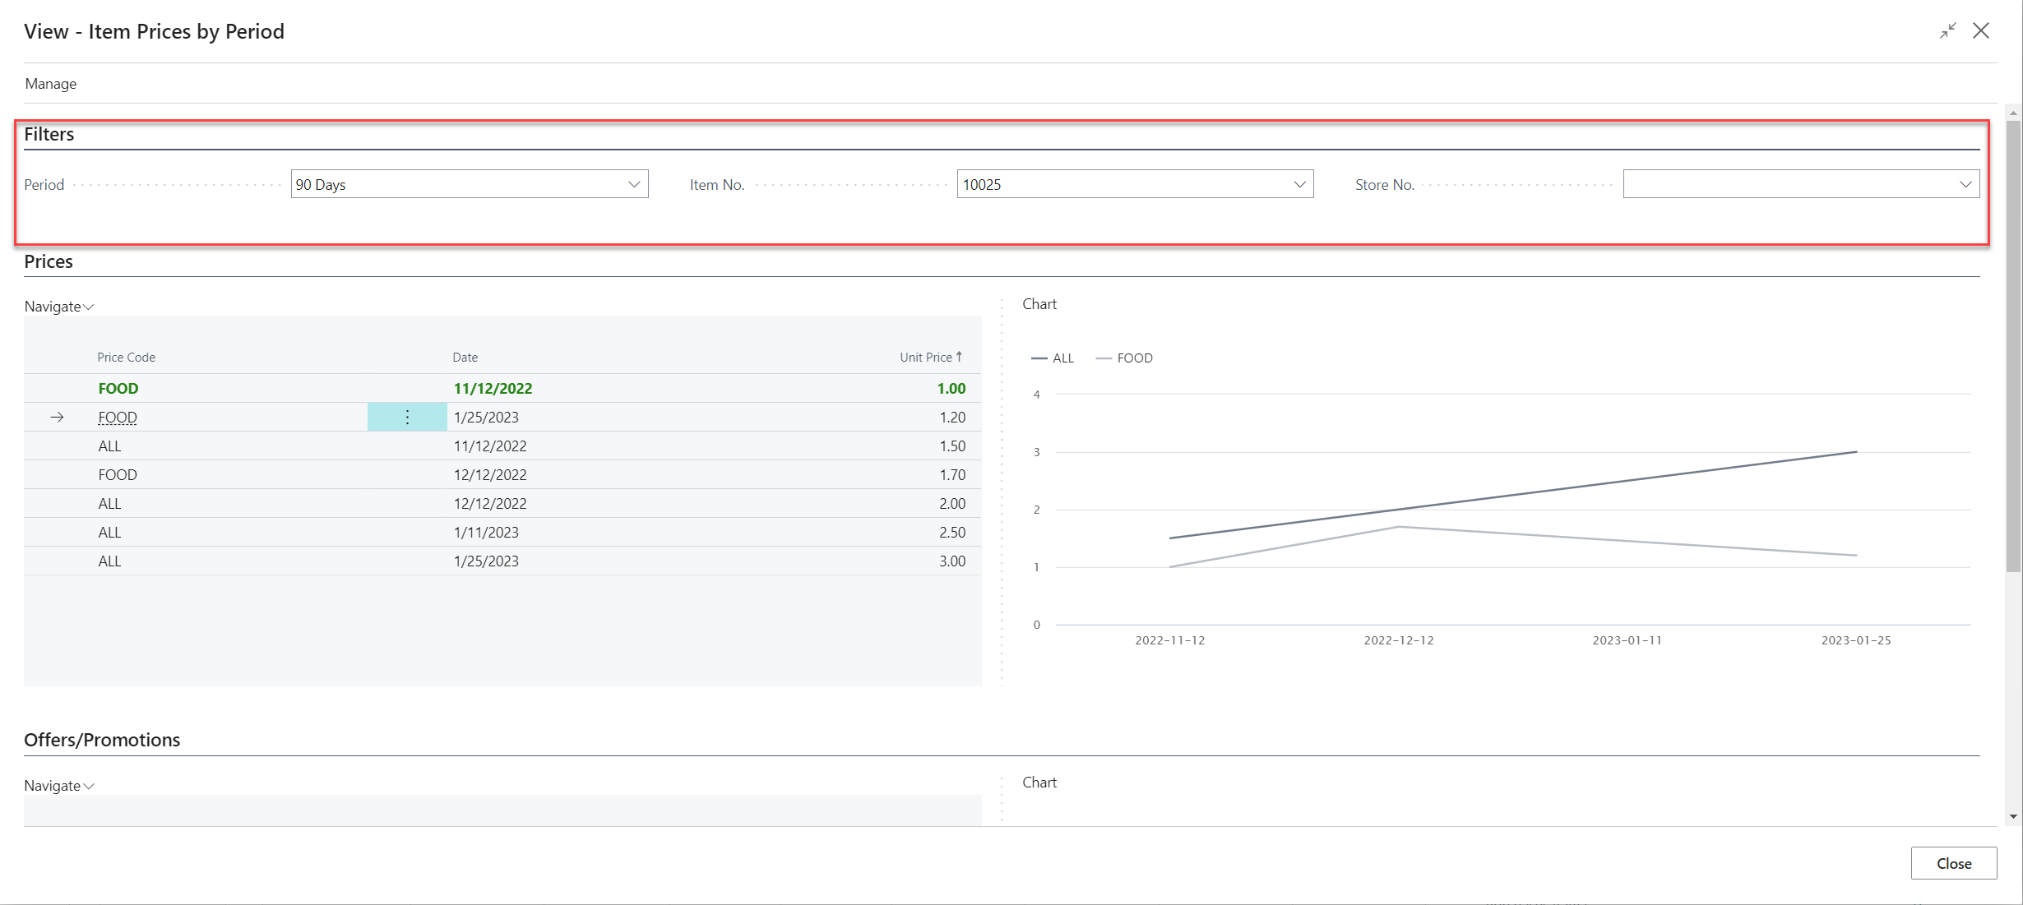The height and width of the screenshot is (905, 2023).
Task: Sort by the Price Code column header
Action: pyautogui.click(x=126, y=357)
